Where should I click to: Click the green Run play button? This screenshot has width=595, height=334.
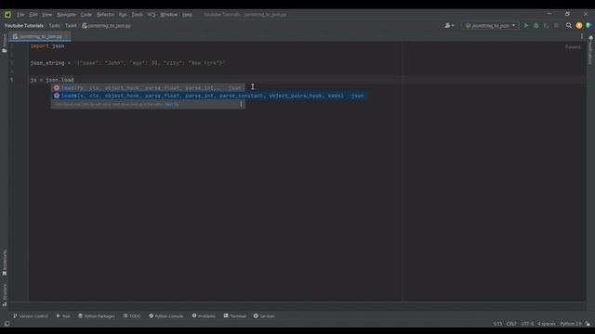pyautogui.click(x=526, y=25)
